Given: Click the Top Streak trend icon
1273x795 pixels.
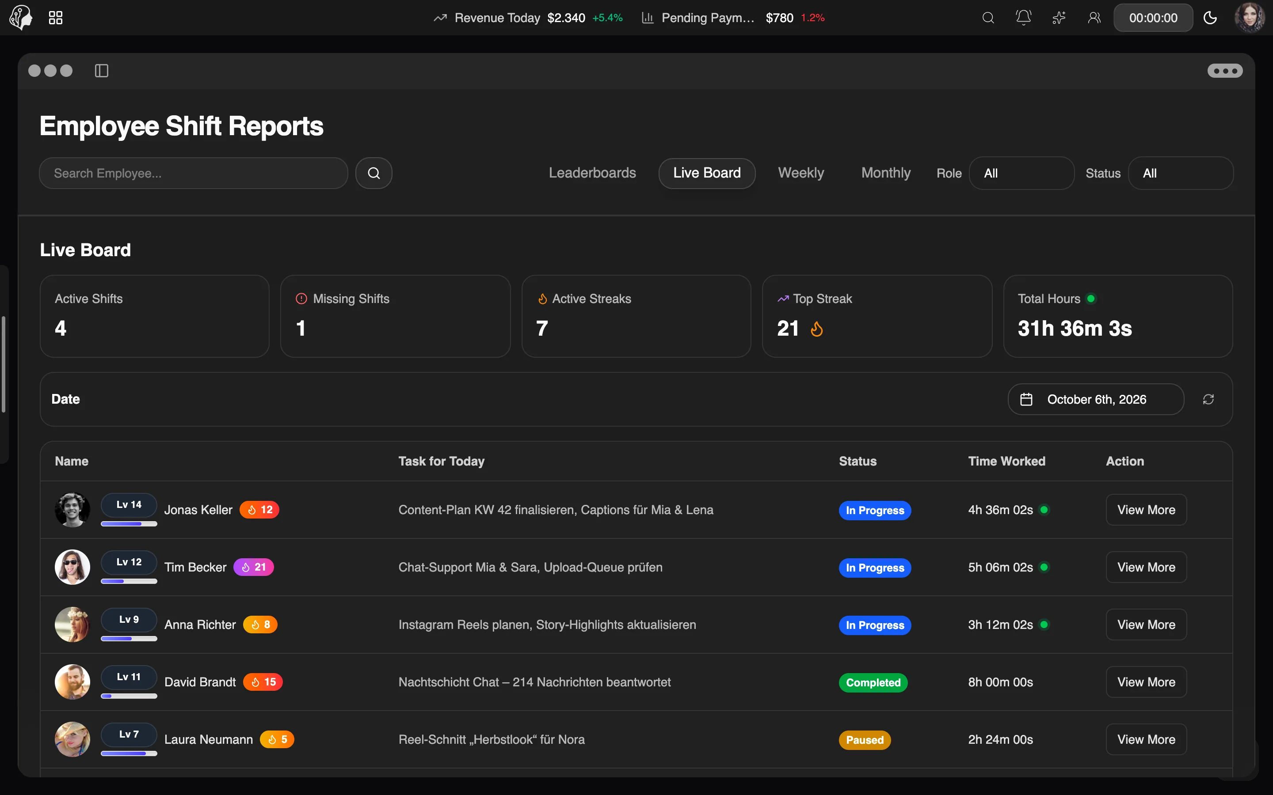Looking at the screenshot, I should 783,299.
